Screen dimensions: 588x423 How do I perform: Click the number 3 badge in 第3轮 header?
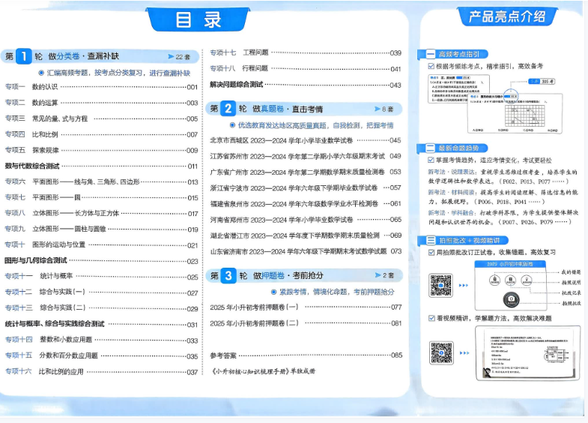(x=228, y=275)
